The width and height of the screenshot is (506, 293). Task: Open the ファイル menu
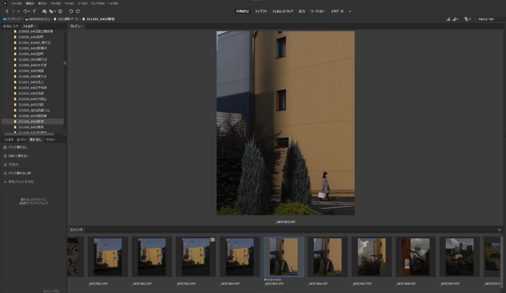tap(16, 3)
